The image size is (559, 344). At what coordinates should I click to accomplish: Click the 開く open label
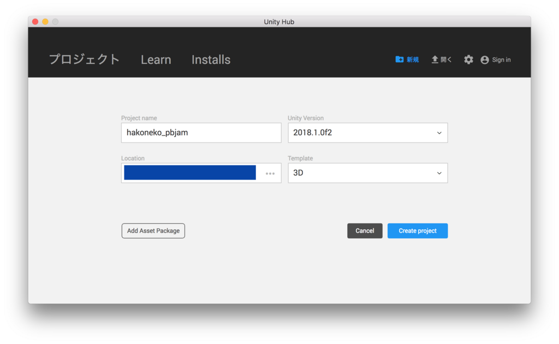tap(446, 60)
